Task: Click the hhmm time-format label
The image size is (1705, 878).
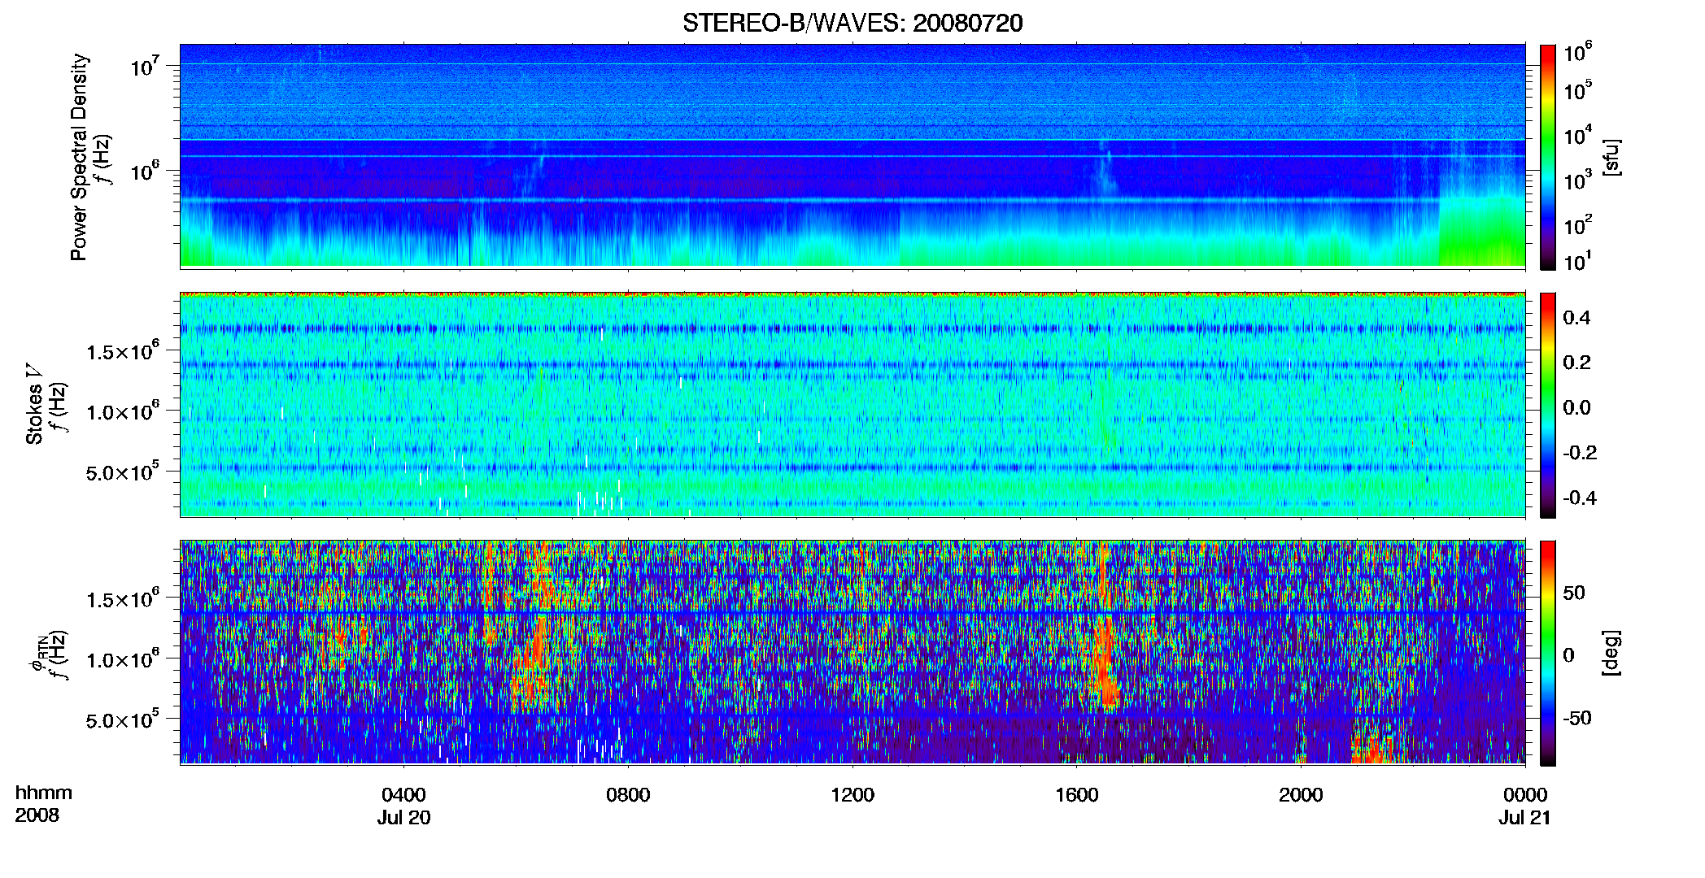Action: coord(44,793)
